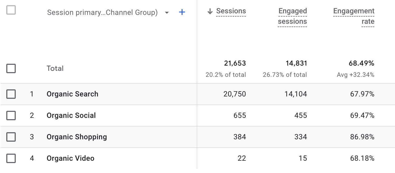
Task: Check the checkbox for Organic Video row
Action: (11, 158)
